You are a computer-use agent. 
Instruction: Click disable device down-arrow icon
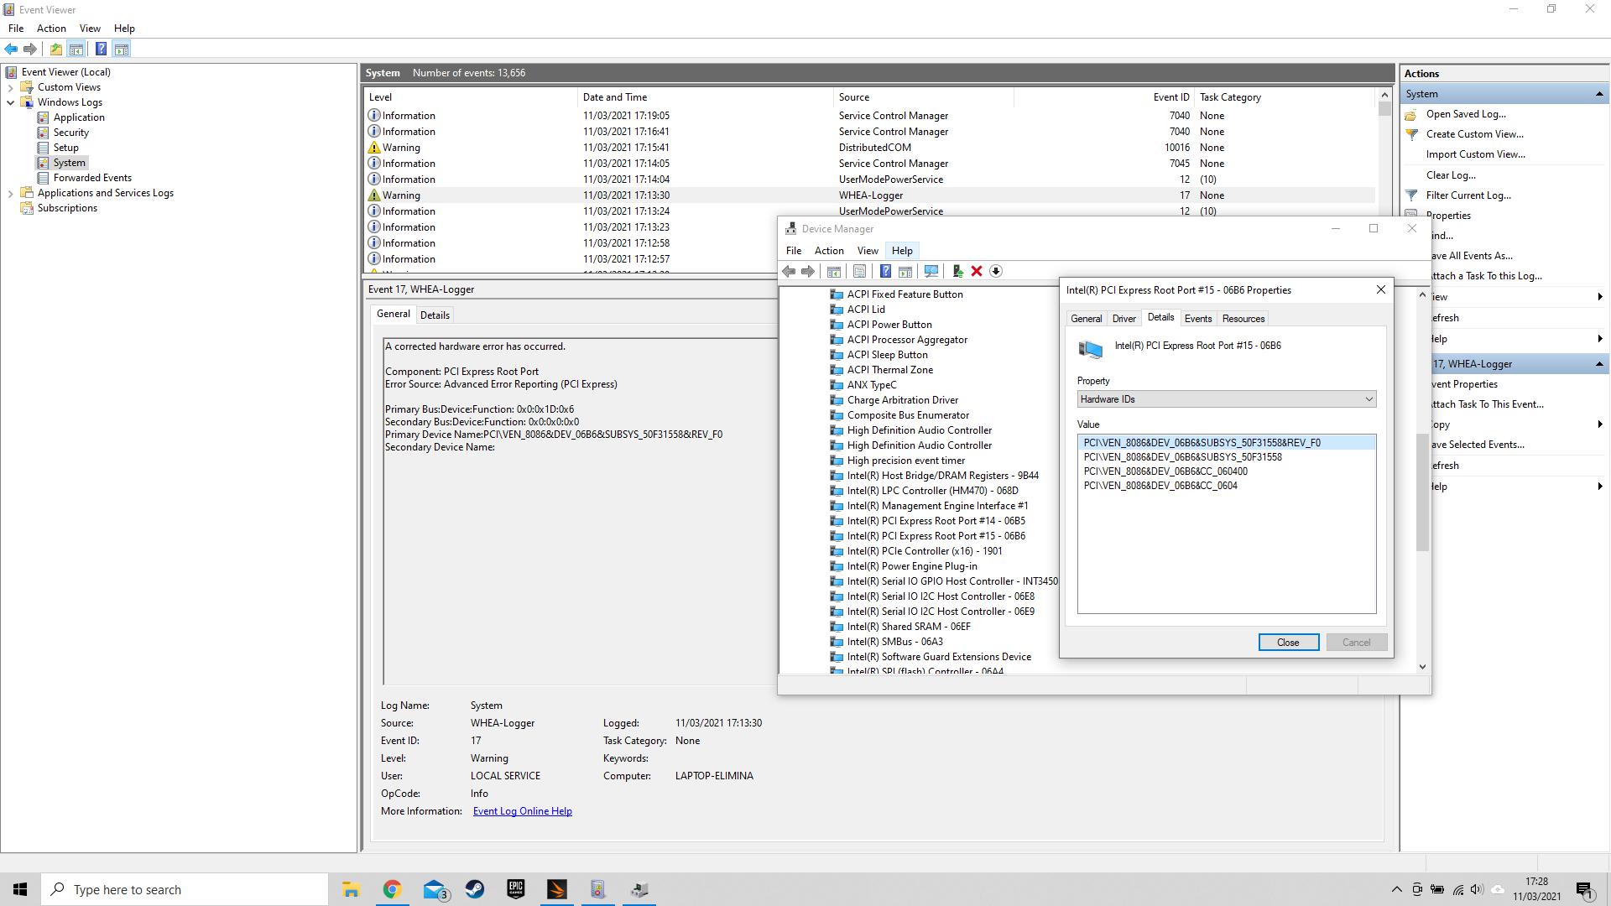[x=996, y=272]
